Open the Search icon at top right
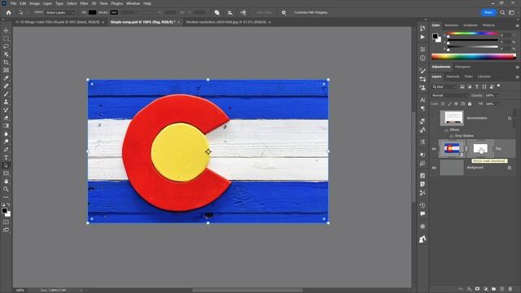 click(503, 13)
